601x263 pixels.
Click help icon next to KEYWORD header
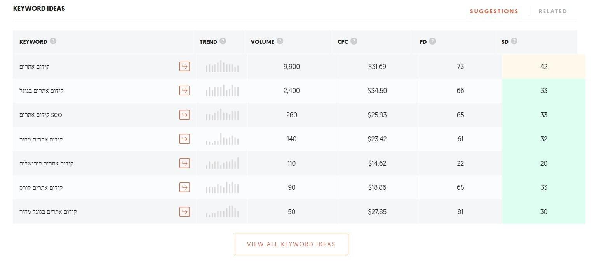(53, 41)
